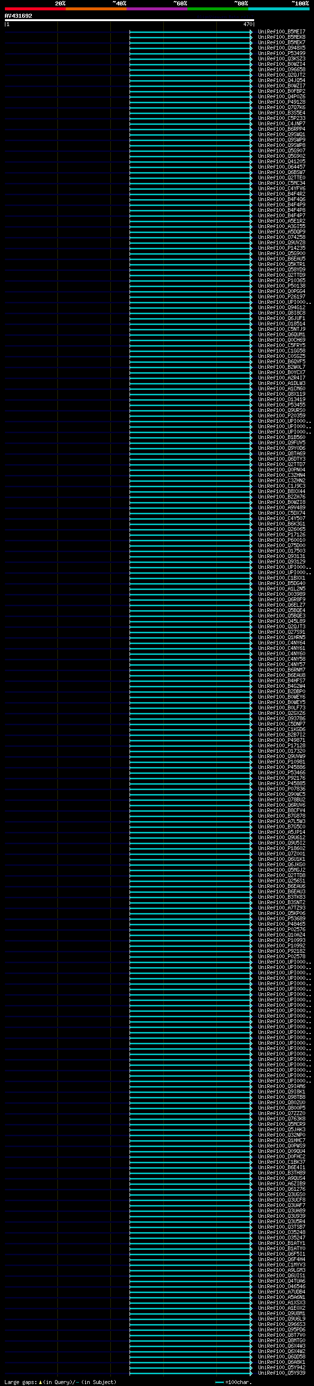The image size is (314, 1386).
Task: Open the UniRef100_A9V489 entry
Action: 281,507
